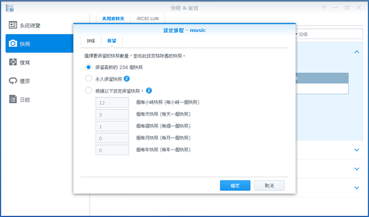The height and width of the screenshot is (217, 369).
Task: Click info icon next to 永久保留快照
Action: 127,78
